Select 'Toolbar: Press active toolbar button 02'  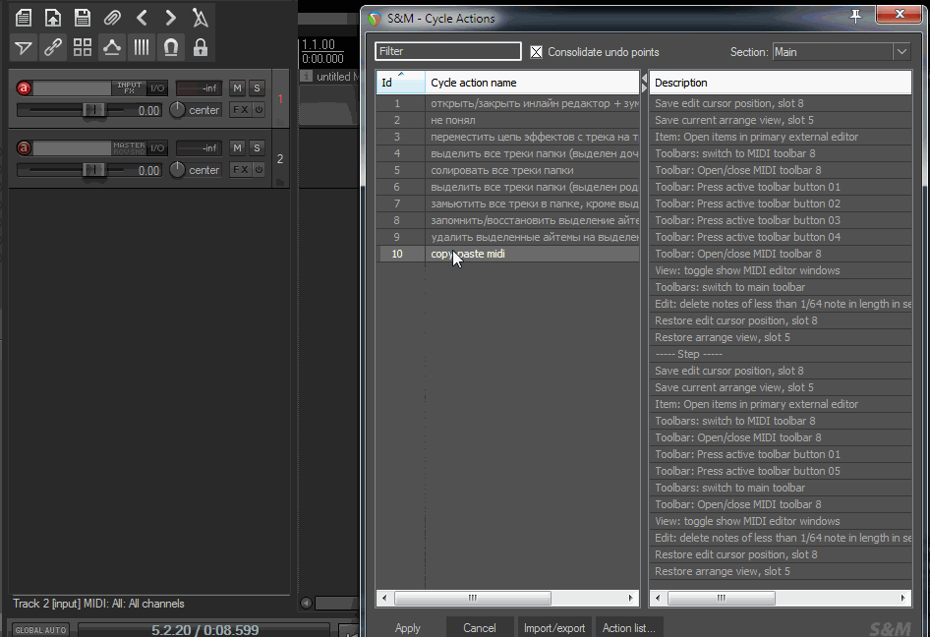(x=781, y=203)
